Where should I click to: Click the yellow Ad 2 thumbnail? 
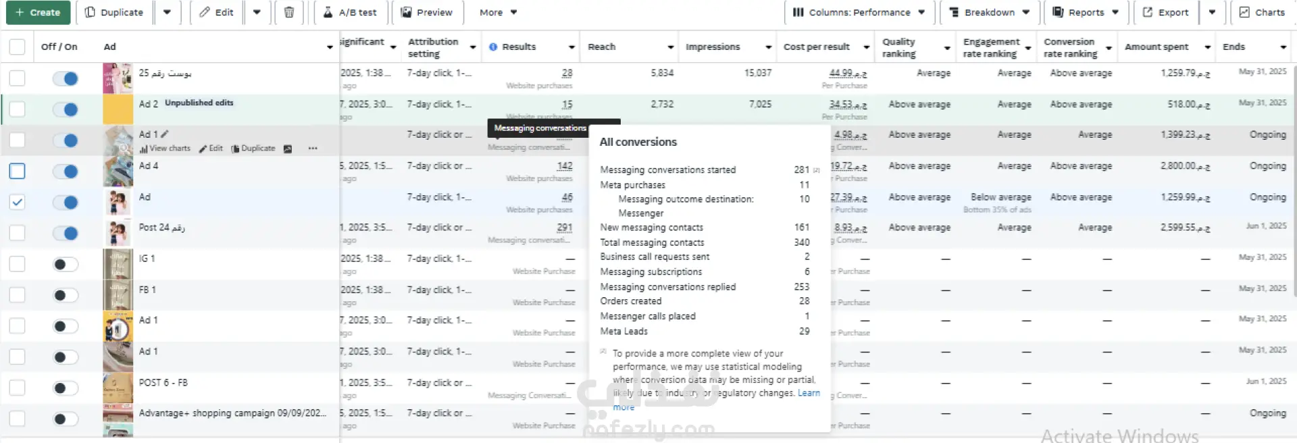118,109
